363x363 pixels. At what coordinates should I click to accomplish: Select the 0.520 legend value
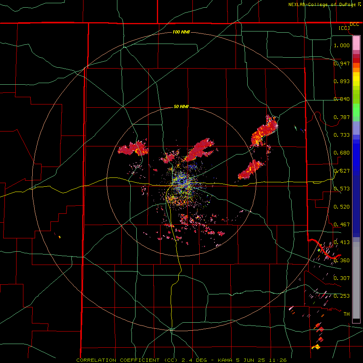tap(342, 207)
